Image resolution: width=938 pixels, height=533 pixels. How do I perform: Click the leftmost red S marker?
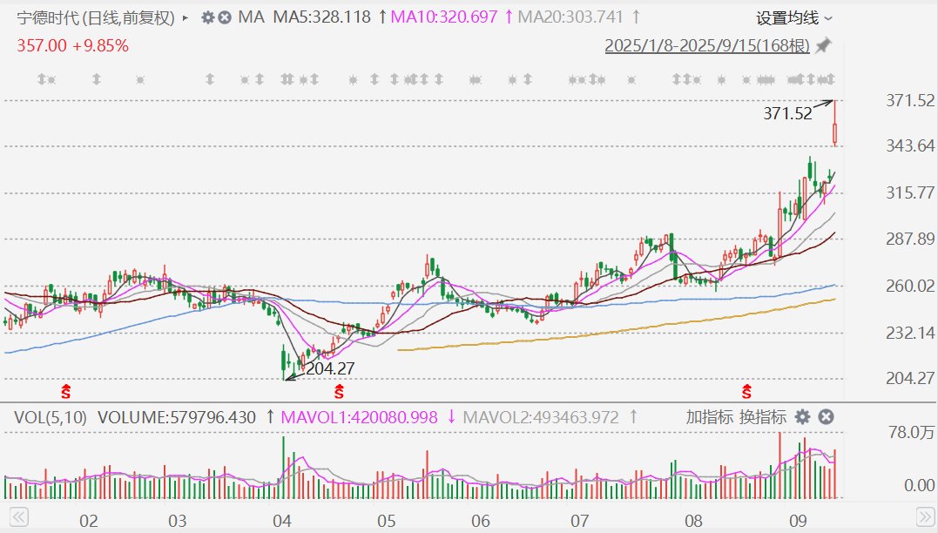[x=66, y=389]
